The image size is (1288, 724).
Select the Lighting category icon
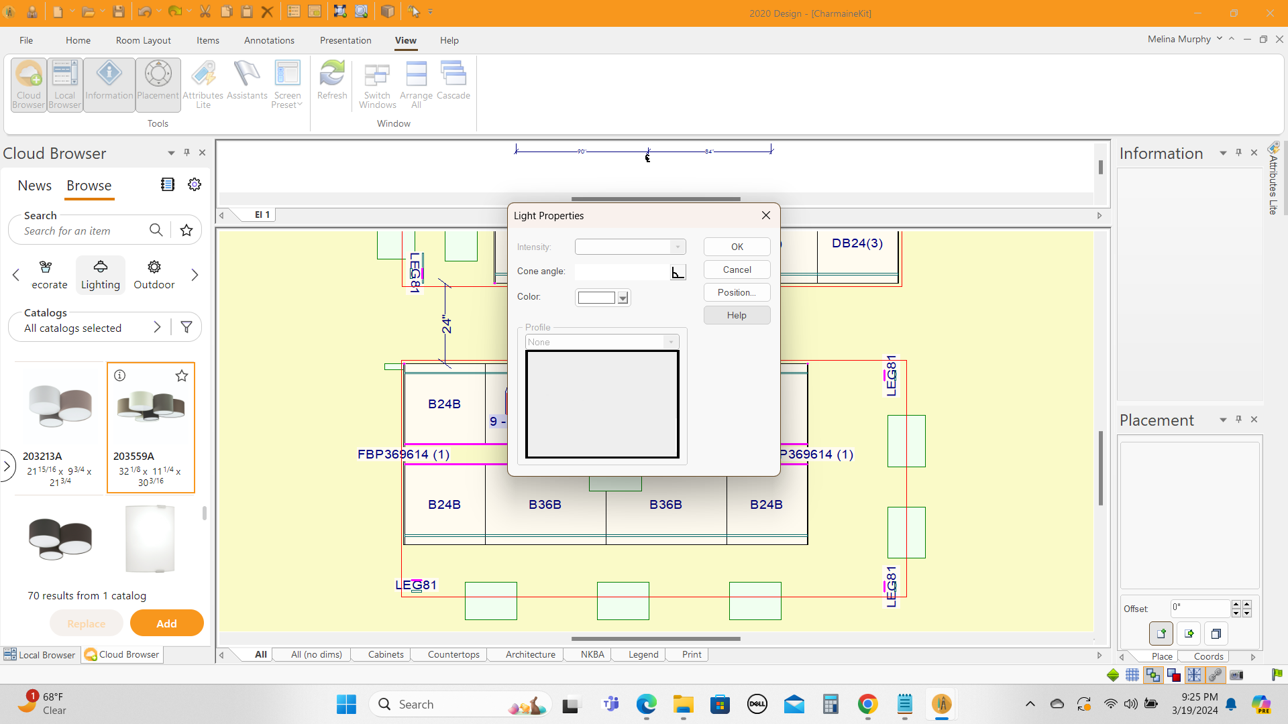pyautogui.click(x=101, y=275)
